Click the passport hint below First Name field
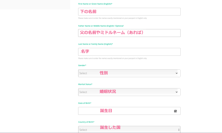The image size is (222, 133). click(112, 18)
